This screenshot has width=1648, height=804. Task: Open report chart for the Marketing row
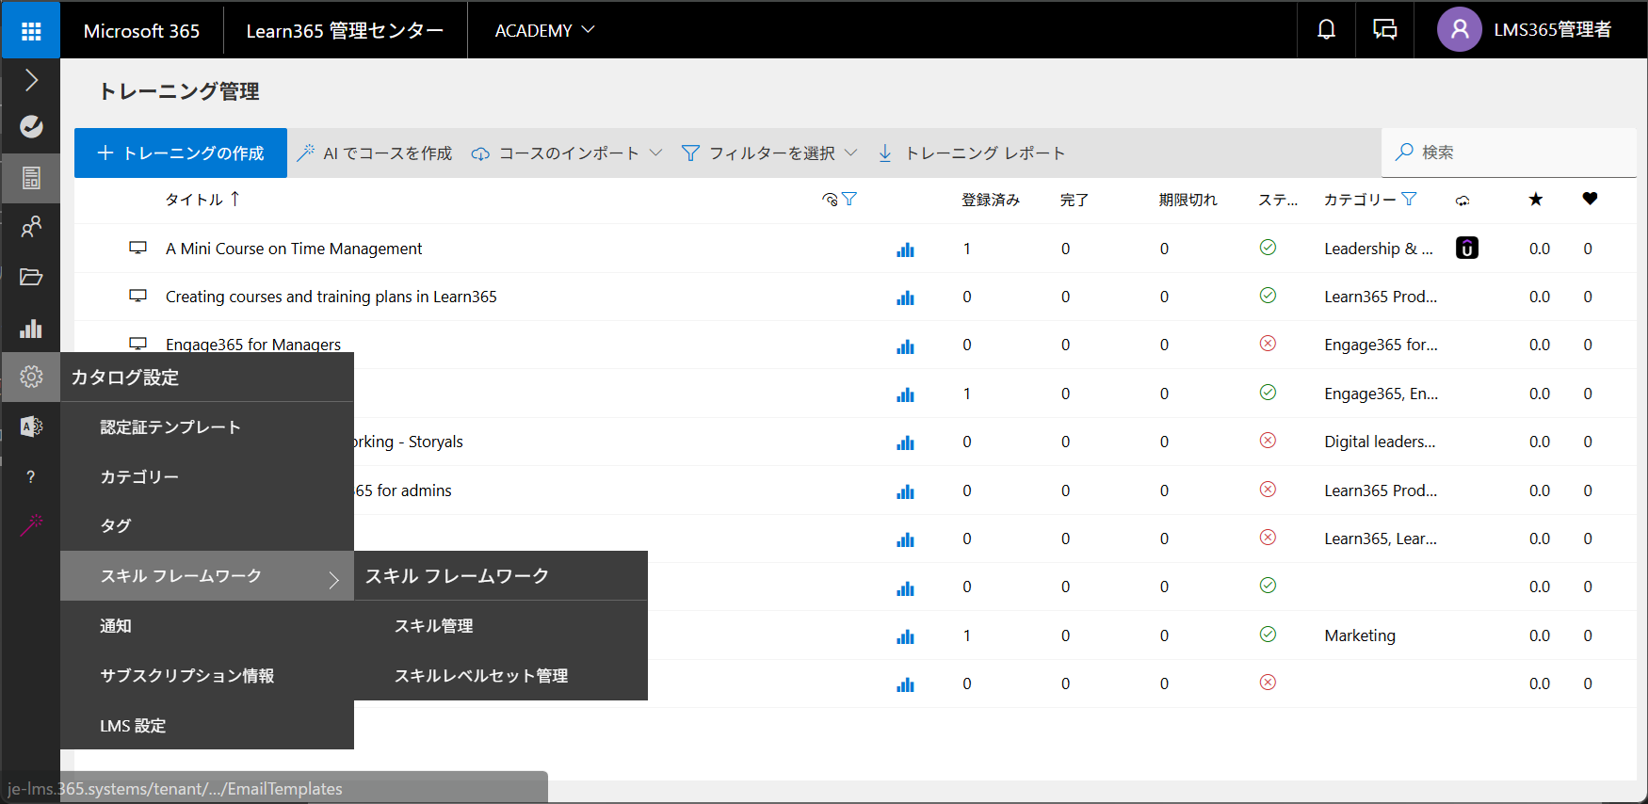(x=905, y=636)
